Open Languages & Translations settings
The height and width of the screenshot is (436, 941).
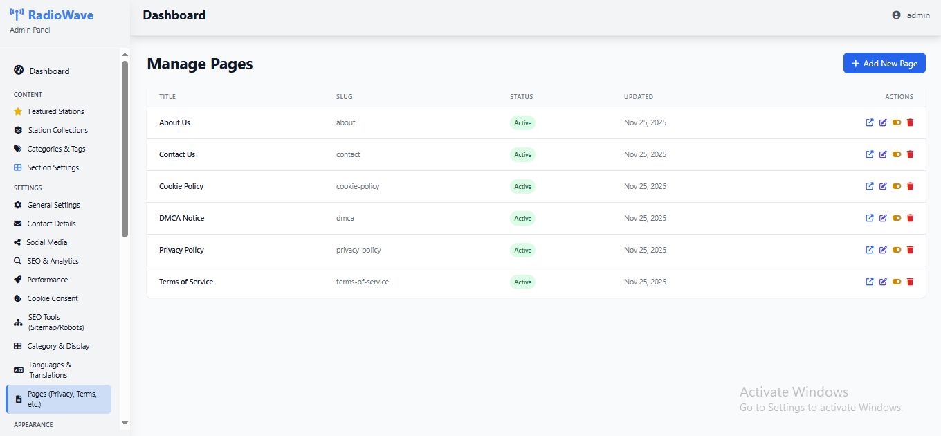[50, 370]
